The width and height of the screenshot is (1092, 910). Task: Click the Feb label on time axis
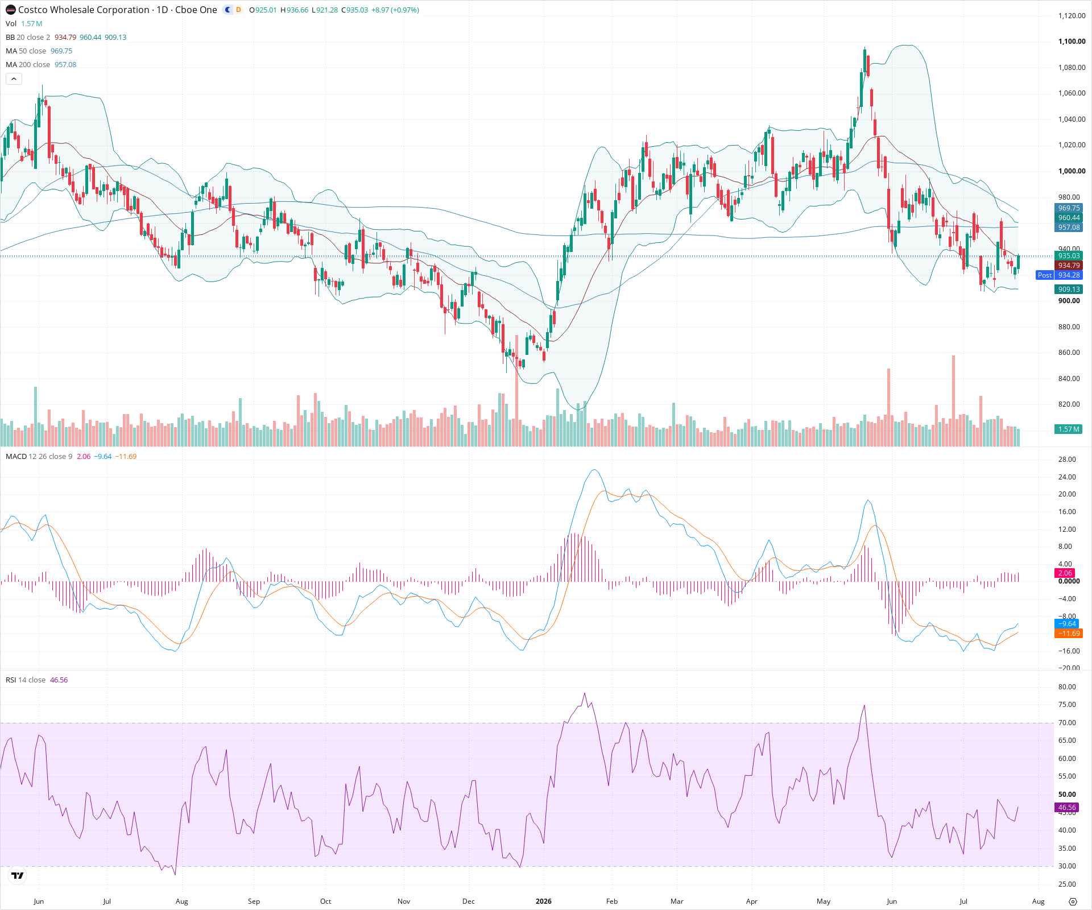click(x=611, y=901)
